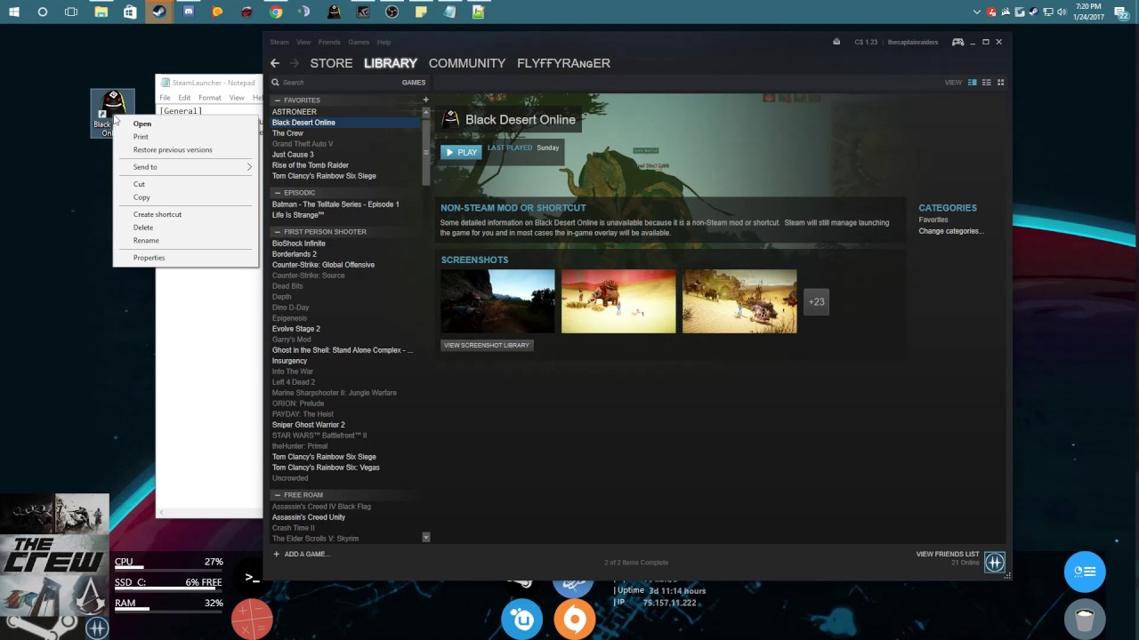1139x640 pixels.
Task: Collapse the Episodic category
Action: (277, 193)
